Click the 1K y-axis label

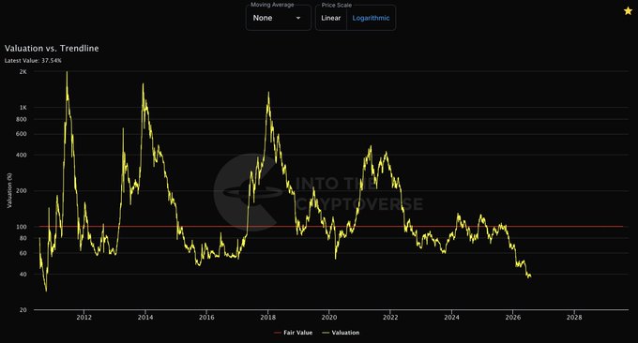click(23, 107)
